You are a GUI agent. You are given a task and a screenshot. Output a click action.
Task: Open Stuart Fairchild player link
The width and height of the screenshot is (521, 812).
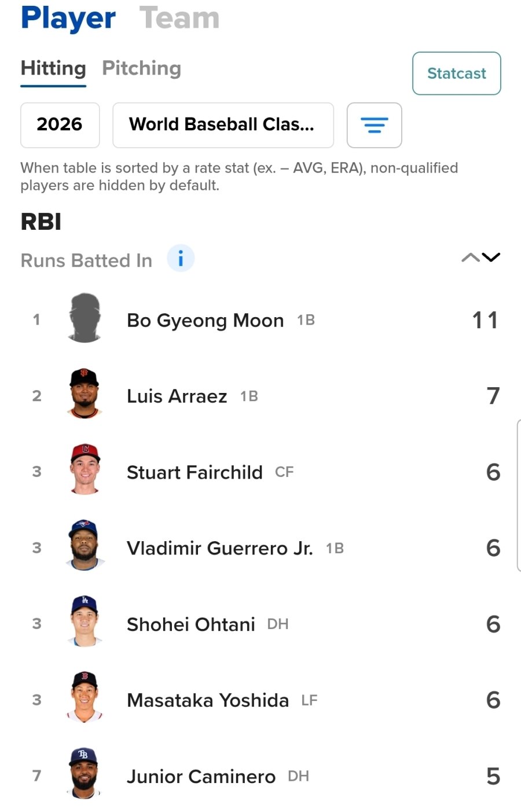tap(195, 472)
